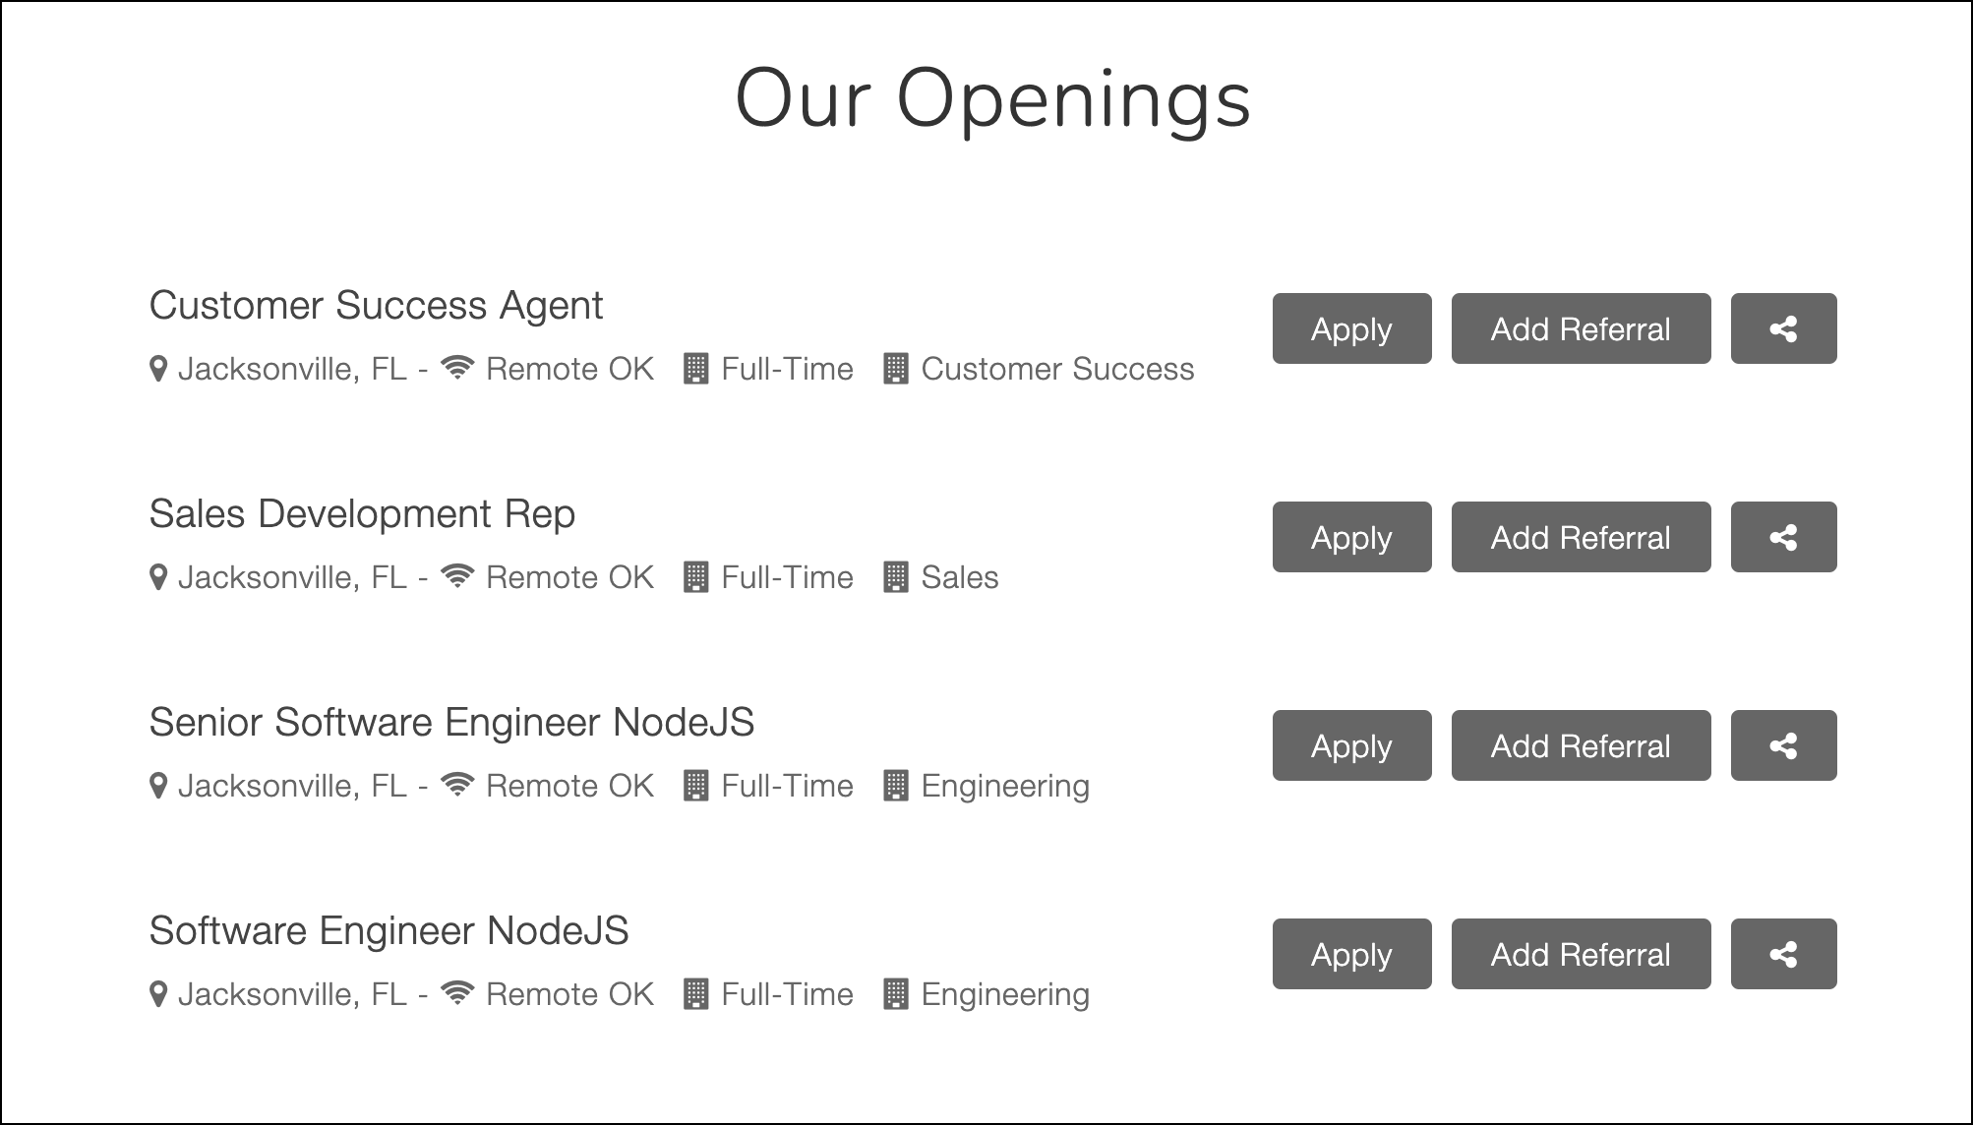Add referral for Senior Software Engineer NodeJS
The image size is (1973, 1125).
[1580, 745]
